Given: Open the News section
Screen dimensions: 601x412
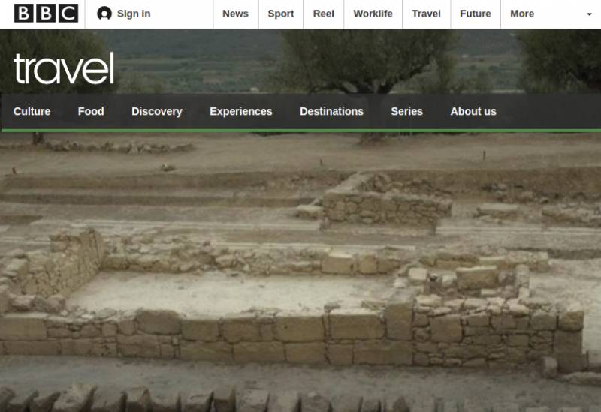Looking at the screenshot, I should [235, 14].
